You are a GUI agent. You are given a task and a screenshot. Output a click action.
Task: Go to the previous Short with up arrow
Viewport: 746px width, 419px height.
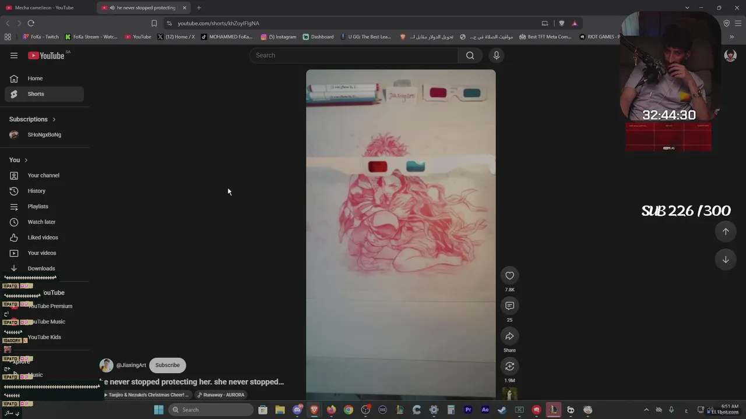tap(726, 232)
